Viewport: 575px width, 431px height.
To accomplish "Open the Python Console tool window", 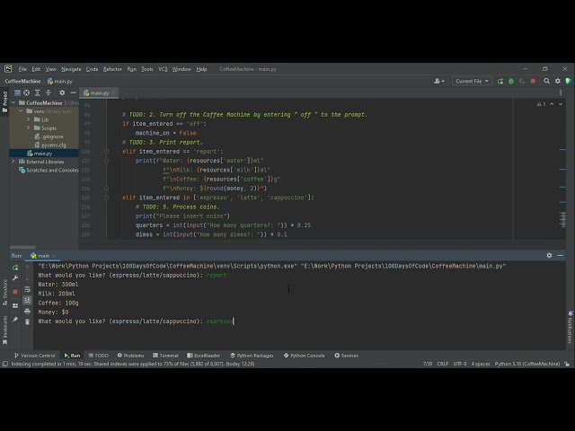I will click(x=304, y=356).
